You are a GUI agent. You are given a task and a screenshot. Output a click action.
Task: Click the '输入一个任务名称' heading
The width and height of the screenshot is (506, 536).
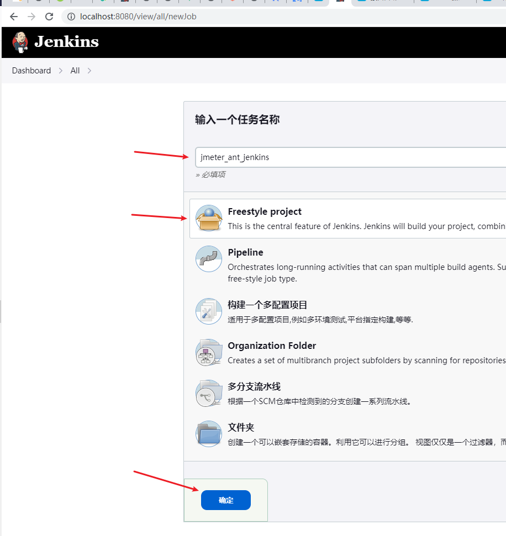coord(238,120)
